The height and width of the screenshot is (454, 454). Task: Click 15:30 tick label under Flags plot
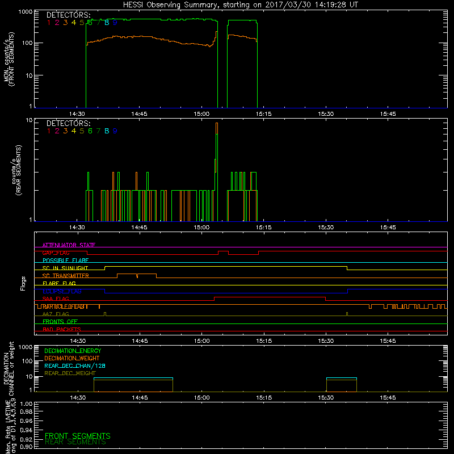[x=326, y=341]
